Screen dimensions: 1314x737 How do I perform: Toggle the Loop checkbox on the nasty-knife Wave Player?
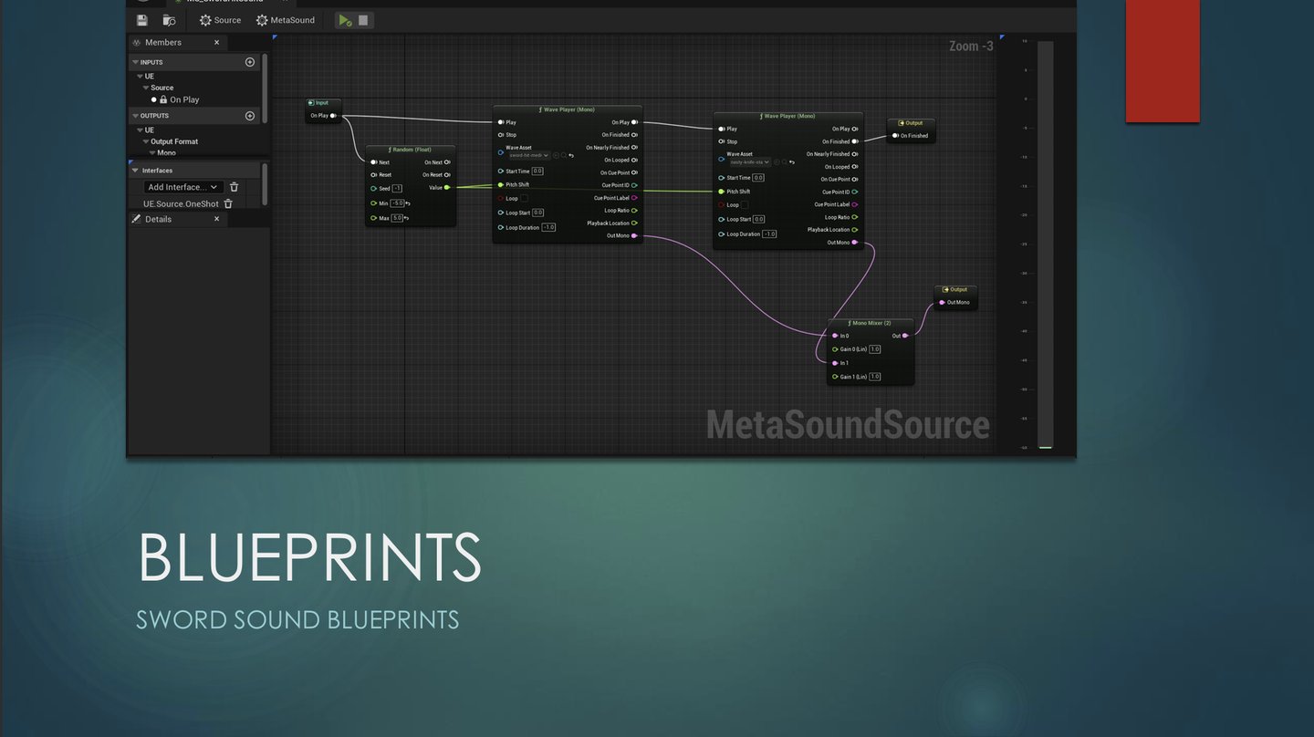coord(745,204)
